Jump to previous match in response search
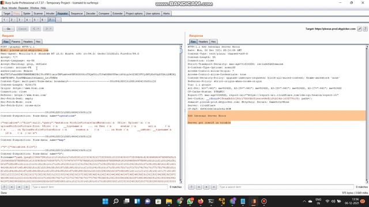This screenshot has height=207, width=369. pos(199,187)
